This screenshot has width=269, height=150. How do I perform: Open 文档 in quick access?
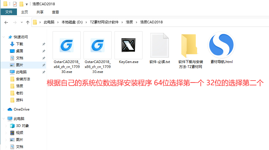(20, 58)
